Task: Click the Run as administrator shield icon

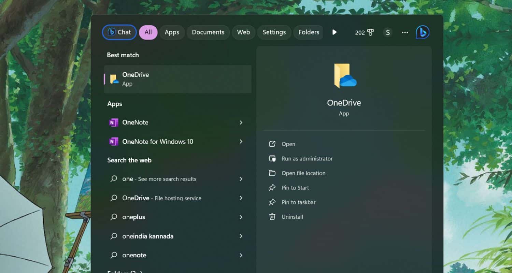Action: pyautogui.click(x=272, y=159)
